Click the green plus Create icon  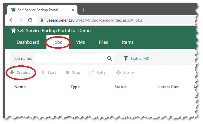point(12,72)
